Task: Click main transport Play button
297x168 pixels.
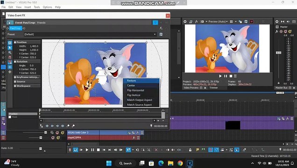Action: (x=87, y=150)
